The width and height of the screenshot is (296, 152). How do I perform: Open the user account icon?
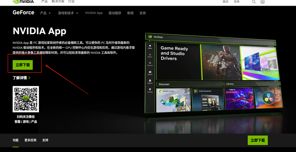(262, 2)
